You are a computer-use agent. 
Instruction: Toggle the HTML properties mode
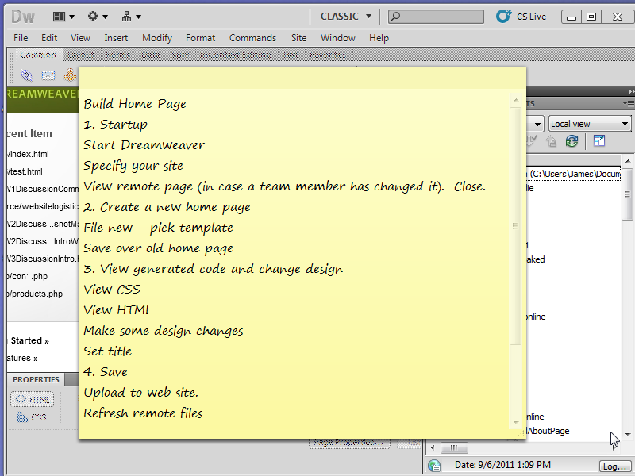pyautogui.click(x=33, y=399)
